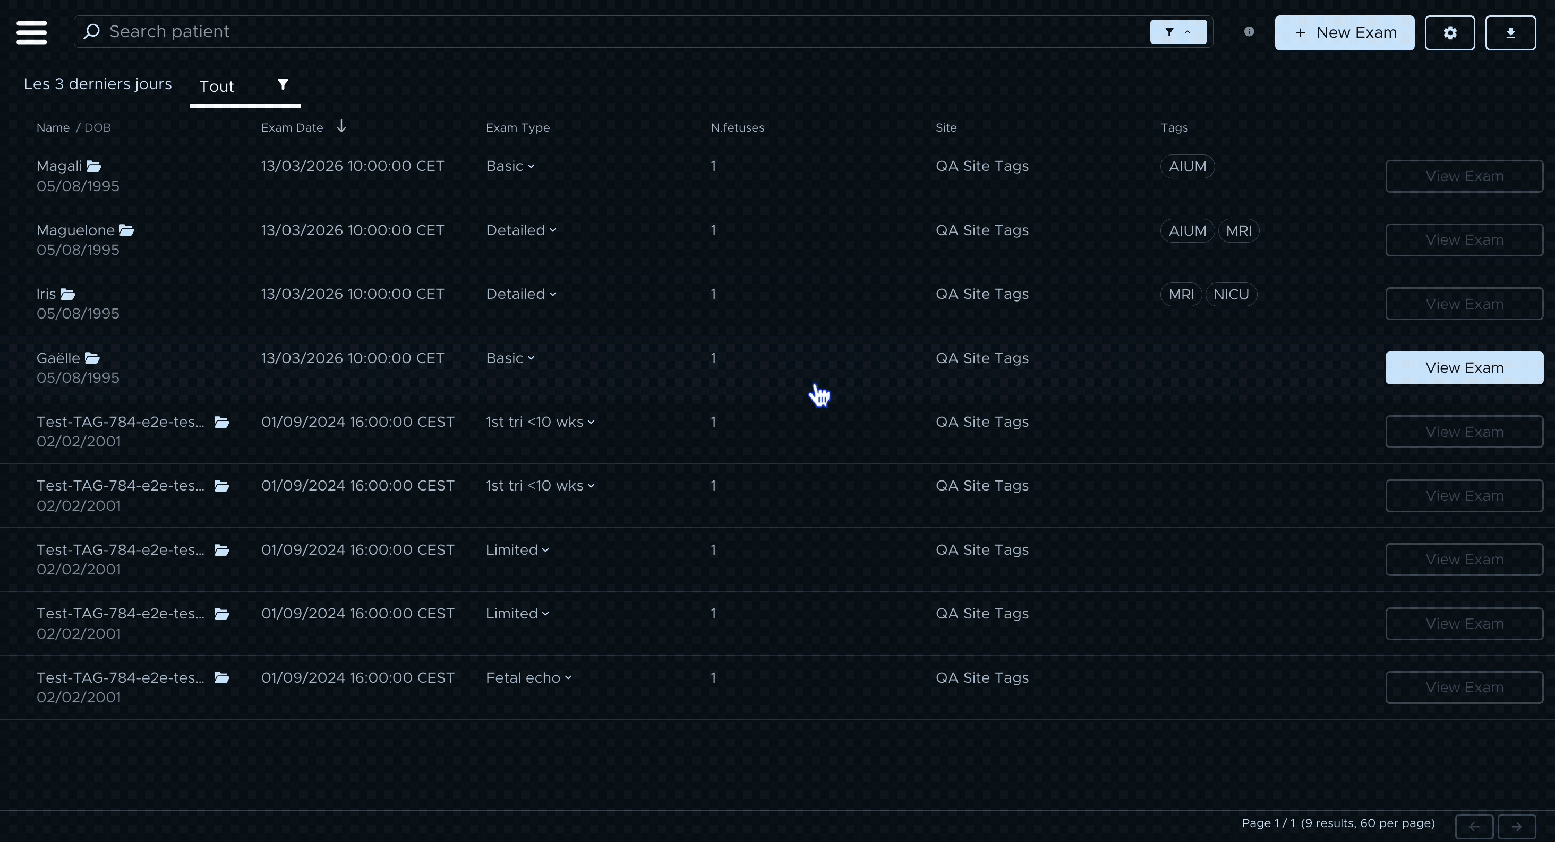1555x842 pixels.
Task: Toggle Exam Date sort arrow
Action: point(341,126)
